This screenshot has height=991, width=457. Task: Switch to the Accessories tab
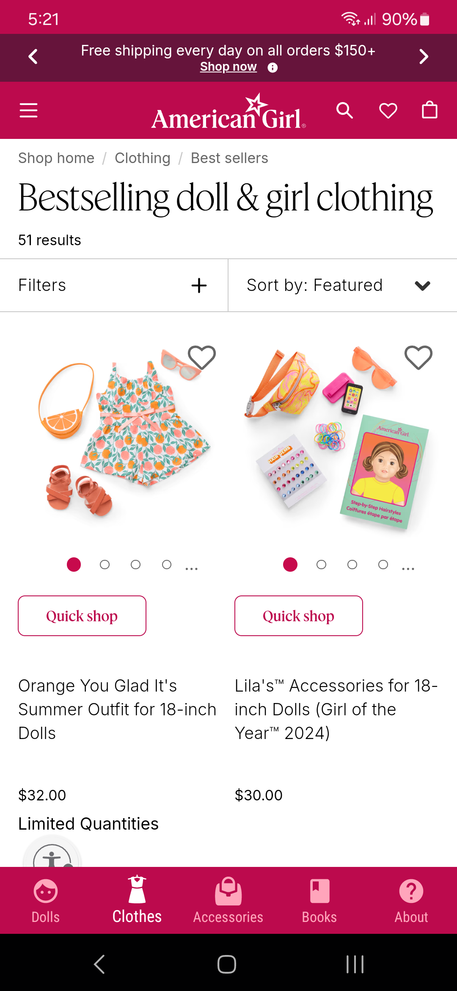point(228,900)
